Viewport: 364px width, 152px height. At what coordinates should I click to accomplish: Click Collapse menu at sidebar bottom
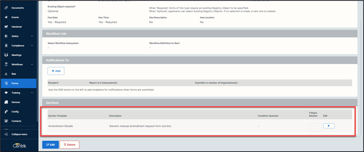click(19, 134)
